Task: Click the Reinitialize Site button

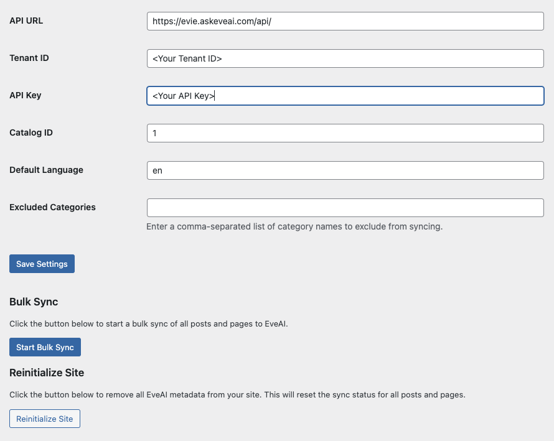Action: [x=45, y=419]
